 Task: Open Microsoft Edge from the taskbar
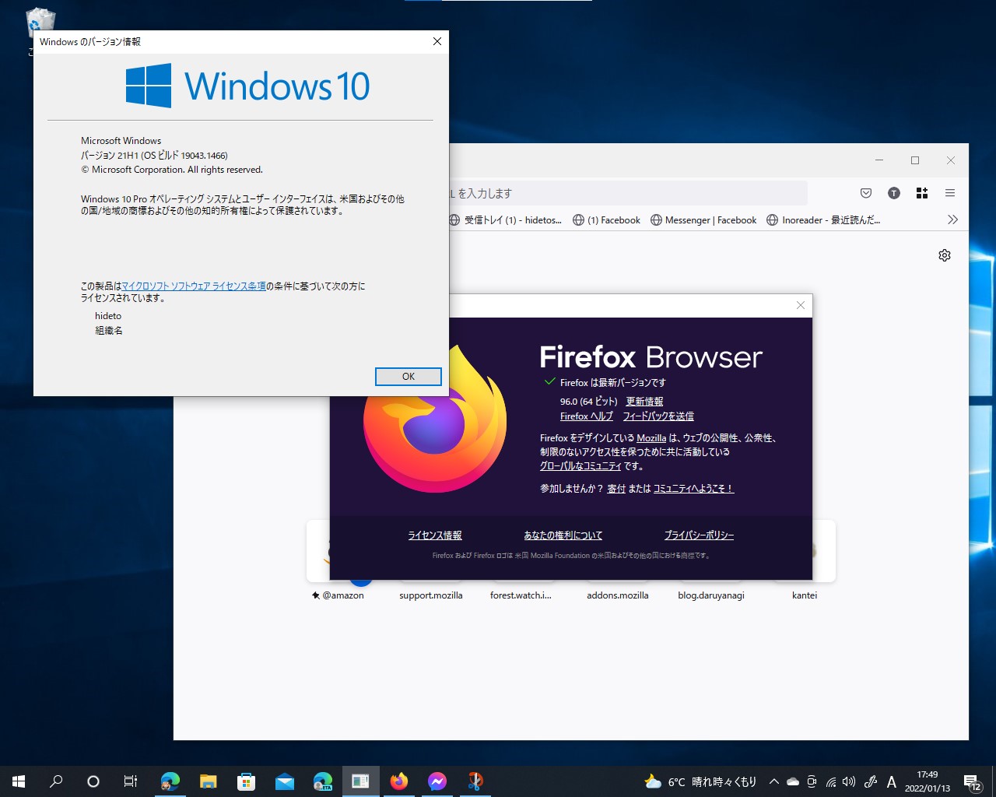tap(170, 781)
